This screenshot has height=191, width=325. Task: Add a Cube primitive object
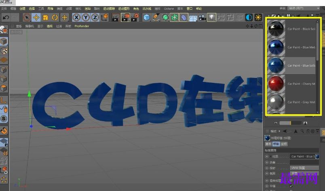click(x=147, y=17)
